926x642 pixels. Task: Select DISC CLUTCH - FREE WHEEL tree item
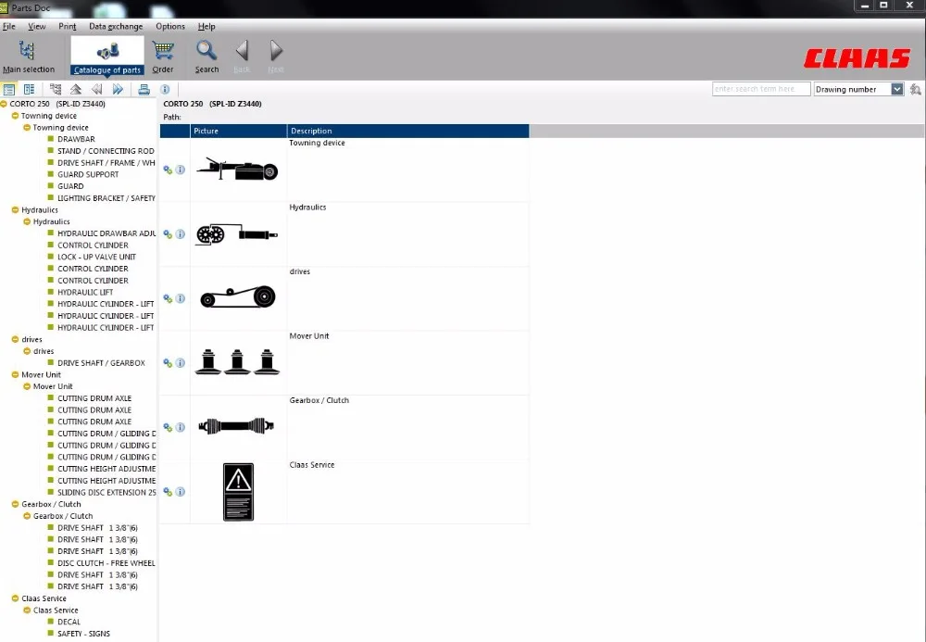point(106,563)
